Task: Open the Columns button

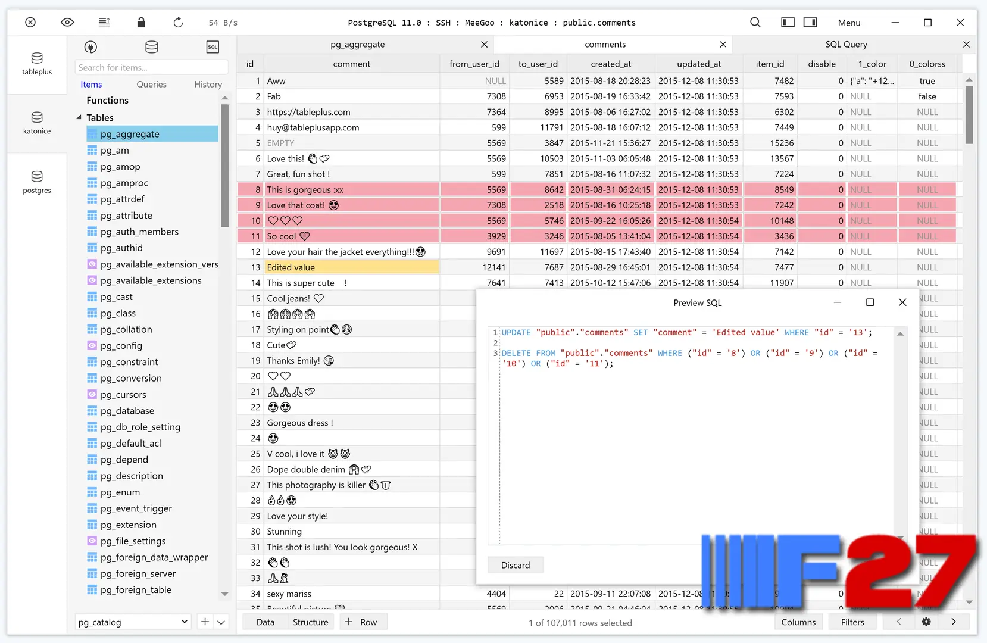Action: (x=798, y=622)
